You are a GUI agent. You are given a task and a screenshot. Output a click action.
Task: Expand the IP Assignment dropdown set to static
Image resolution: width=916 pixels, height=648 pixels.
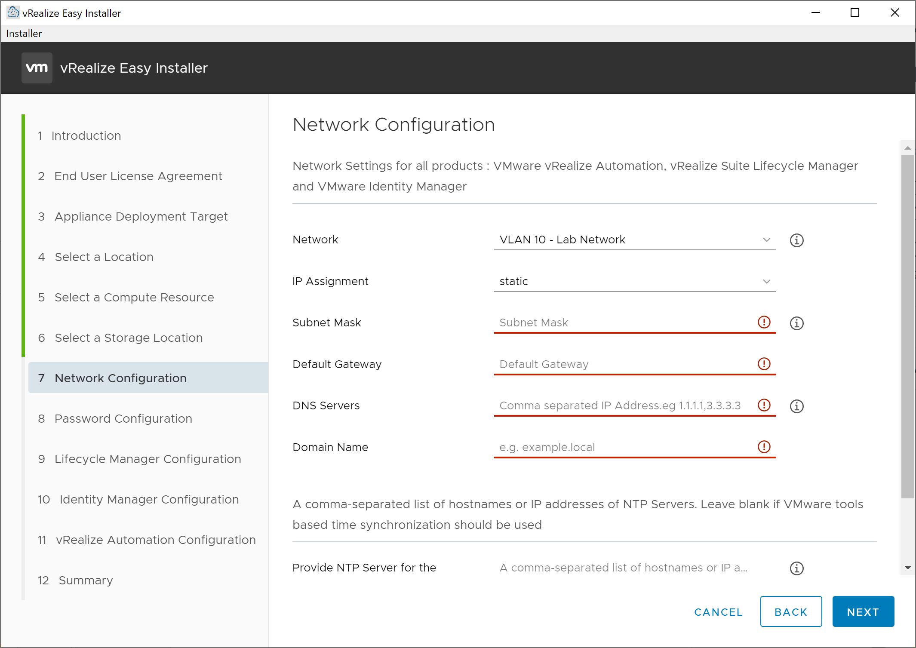634,281
